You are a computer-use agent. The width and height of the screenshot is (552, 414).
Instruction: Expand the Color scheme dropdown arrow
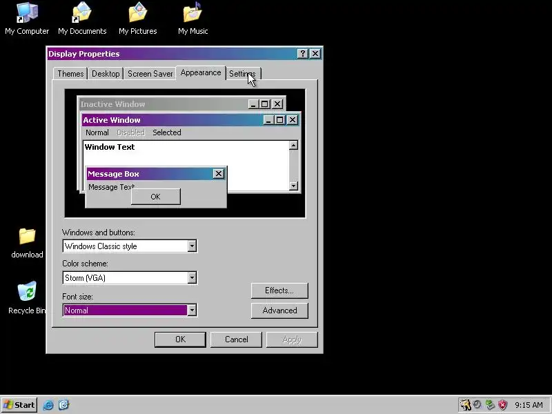click(x=192, y=278)
